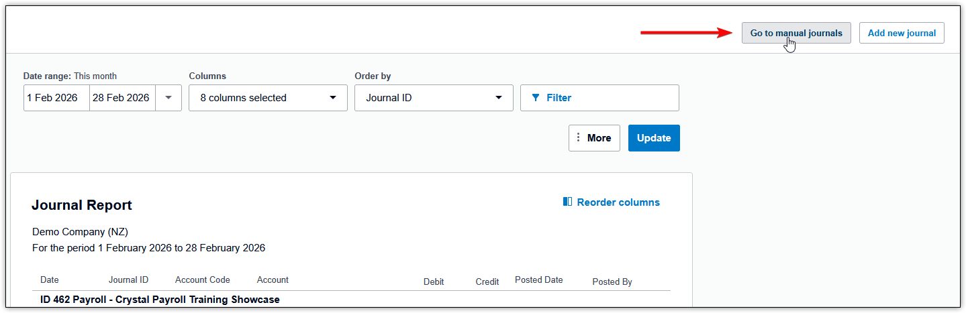Viewport: 966px width, 313px height.
Task: Click the Debit column header
Action: [434, 281]
